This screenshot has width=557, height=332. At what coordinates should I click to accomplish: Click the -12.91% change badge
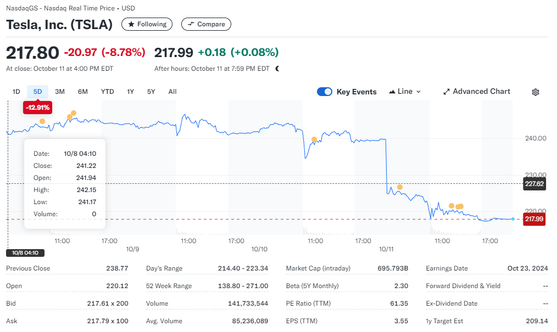click(x=38, y=108)
